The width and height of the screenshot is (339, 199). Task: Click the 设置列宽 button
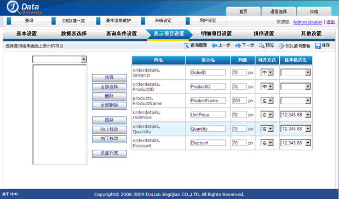click(x=109, y=154)
